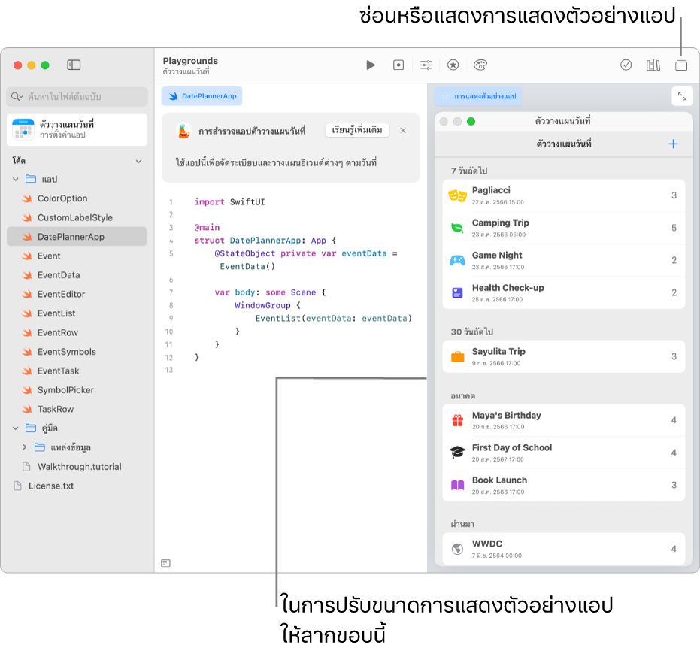The image size is (700, 648).
Task: Collapse the คู่มือ folder disclosure arrow
Action: click(16, 428)
